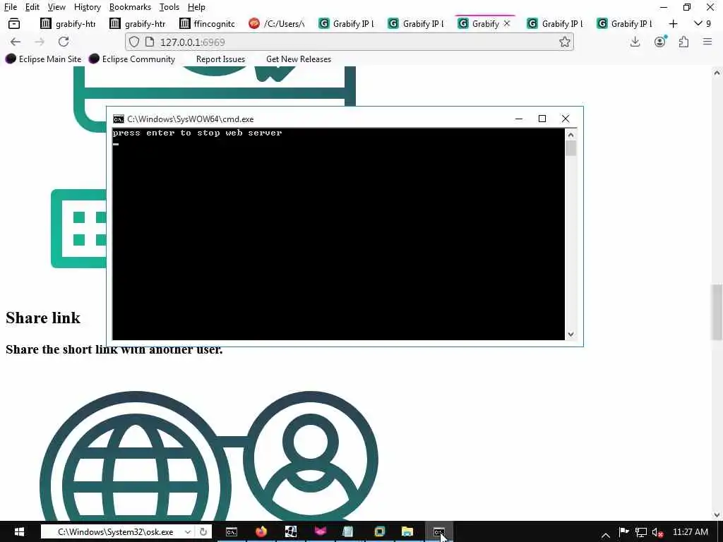
Task: Open the Downloads panel
Action: 635,42
